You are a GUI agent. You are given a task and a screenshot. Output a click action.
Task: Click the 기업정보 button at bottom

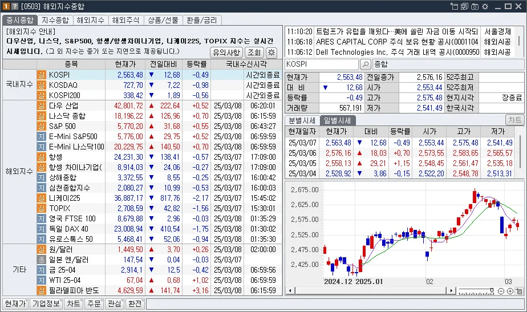pos(46,303)
